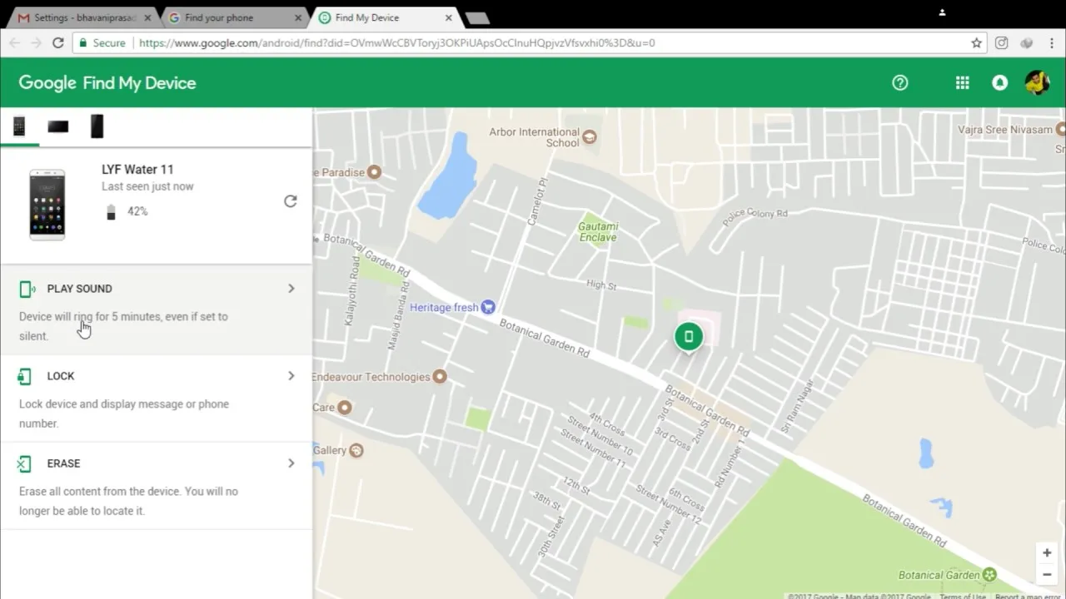Open the account profile picture
This screenshot has width=1066, height=599.
coord(1037,82)
